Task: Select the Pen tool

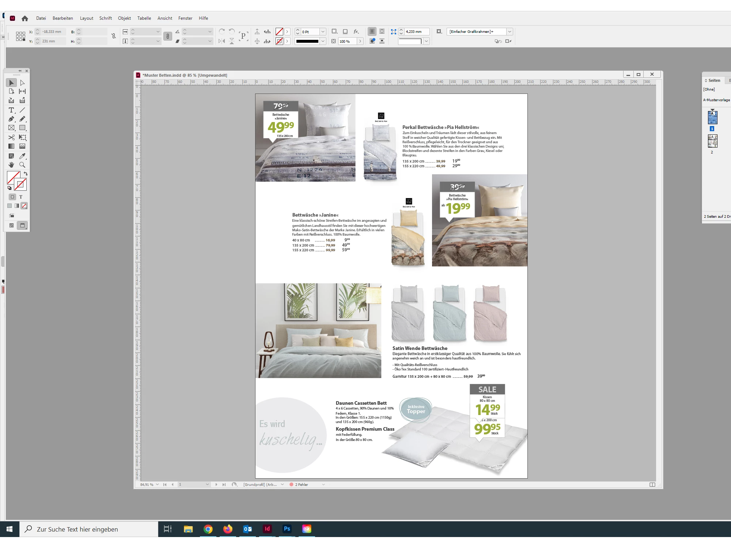Action: point(11,119)
